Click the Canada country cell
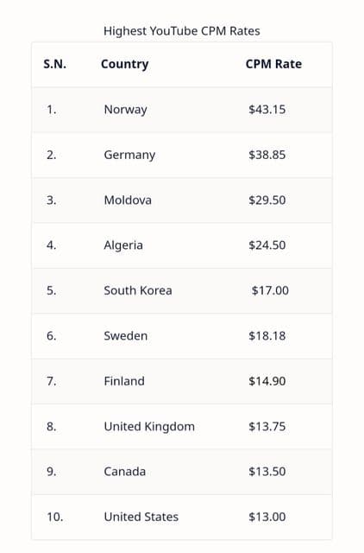364x553 pixels. (x=124, y=472)
